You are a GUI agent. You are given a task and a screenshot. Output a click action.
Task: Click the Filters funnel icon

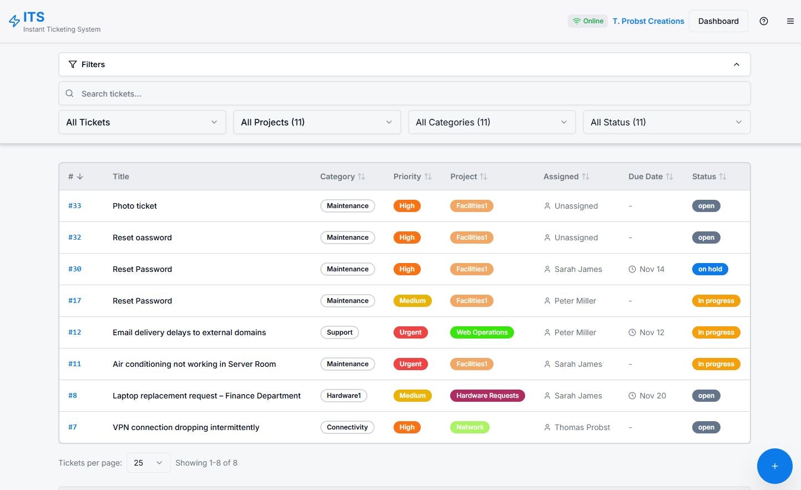click(x=73, y=64)
